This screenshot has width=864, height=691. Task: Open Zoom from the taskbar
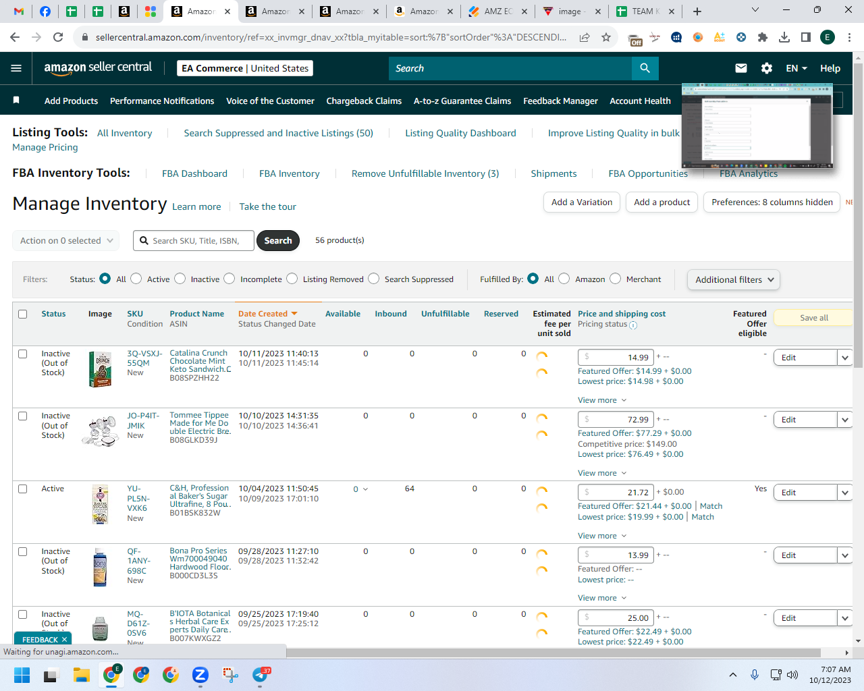[200, 675]
